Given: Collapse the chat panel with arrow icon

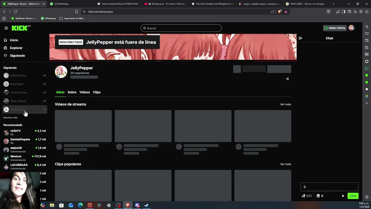Looking at the screenshot, I should 300,38.
